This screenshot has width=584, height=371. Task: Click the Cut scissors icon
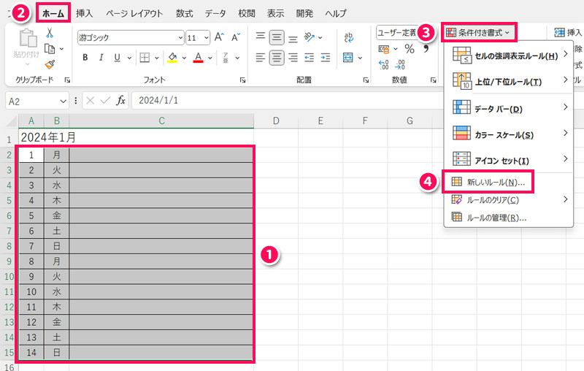(x=50, y=33)
